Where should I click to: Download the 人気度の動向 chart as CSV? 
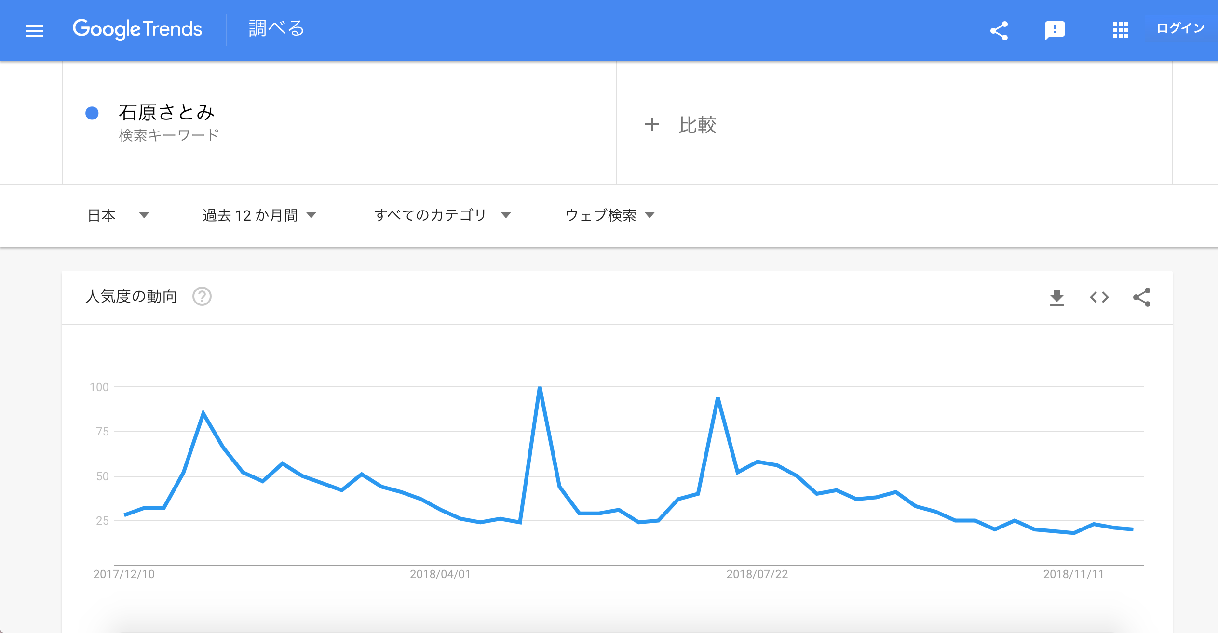point(1056,297)
